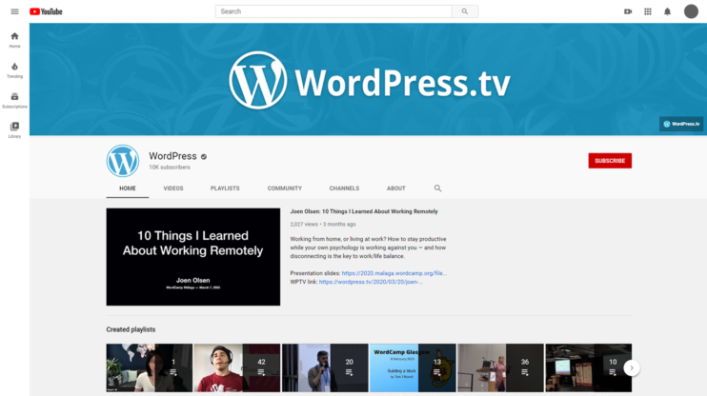This screenshot has height=396, width=707.
Task: Open Library in the sidebar
Action: [x=14, y=129]
